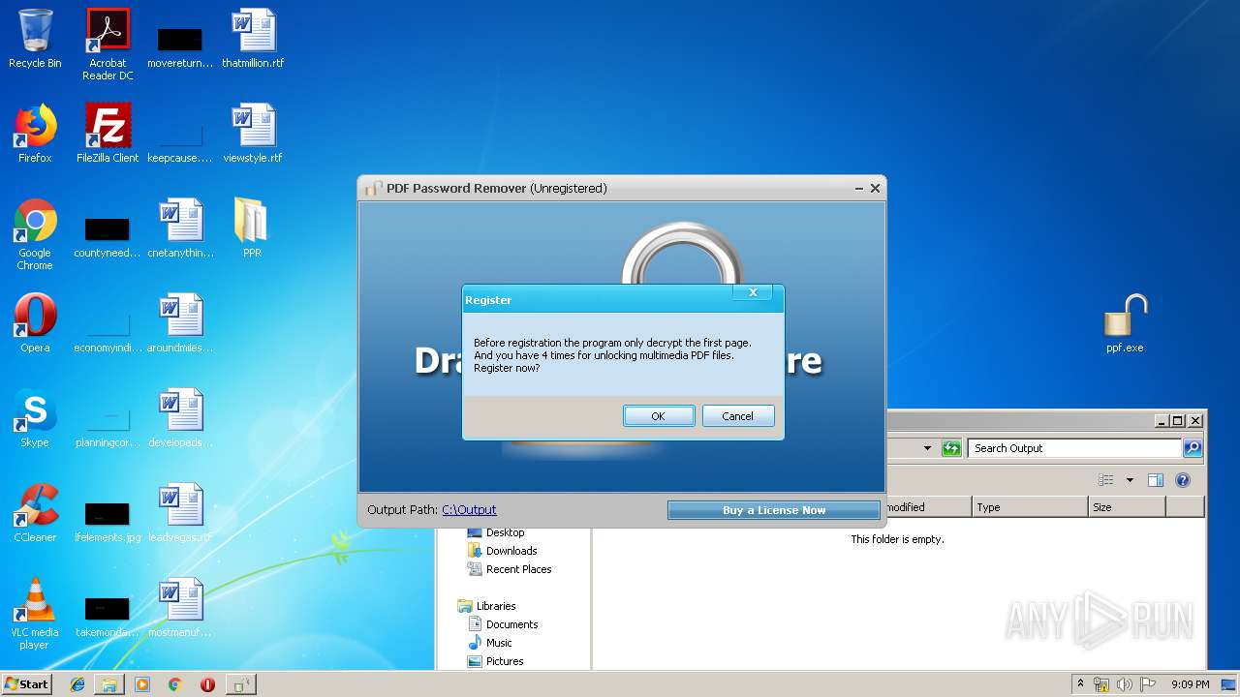Open the change view dropdown in Explorer
Viewport: 1240px width, 697px height.
click(x=1130, y=480)
